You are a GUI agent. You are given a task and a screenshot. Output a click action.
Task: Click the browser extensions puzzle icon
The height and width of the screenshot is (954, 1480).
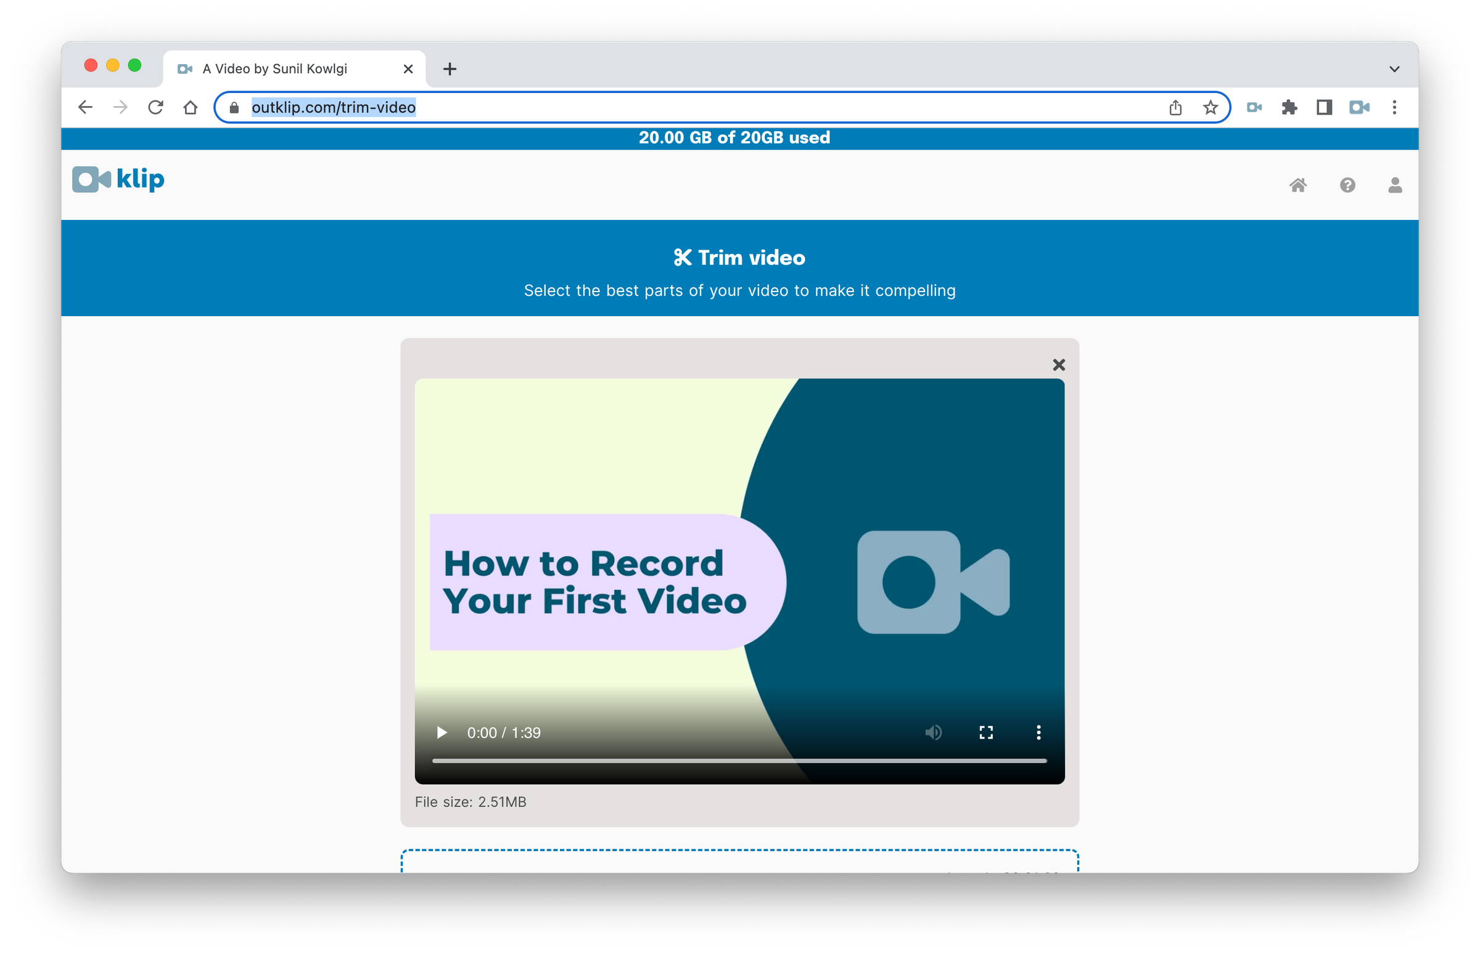pyautogui.click(x=1290, y=107)
